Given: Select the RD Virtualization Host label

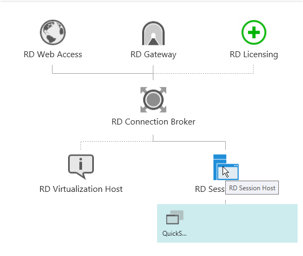Looking at the screenshot, I should (x=81, y=189).
